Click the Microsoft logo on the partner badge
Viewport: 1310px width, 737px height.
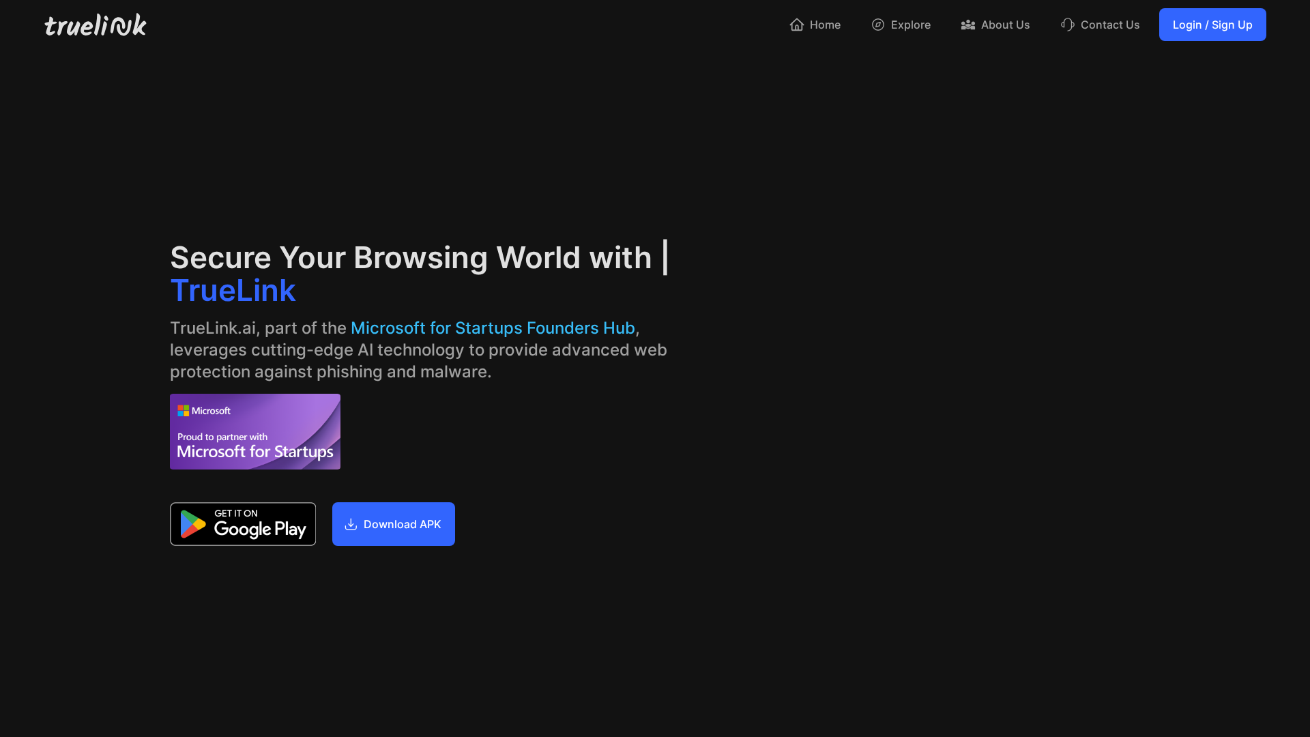coord(184,410)
